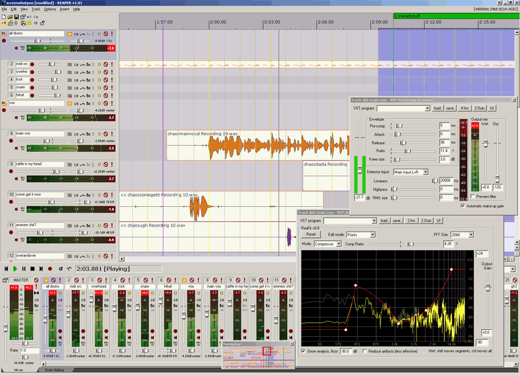Open ReaComp VST program dropdown
The image size is (520, 375).
pos(427,109)
